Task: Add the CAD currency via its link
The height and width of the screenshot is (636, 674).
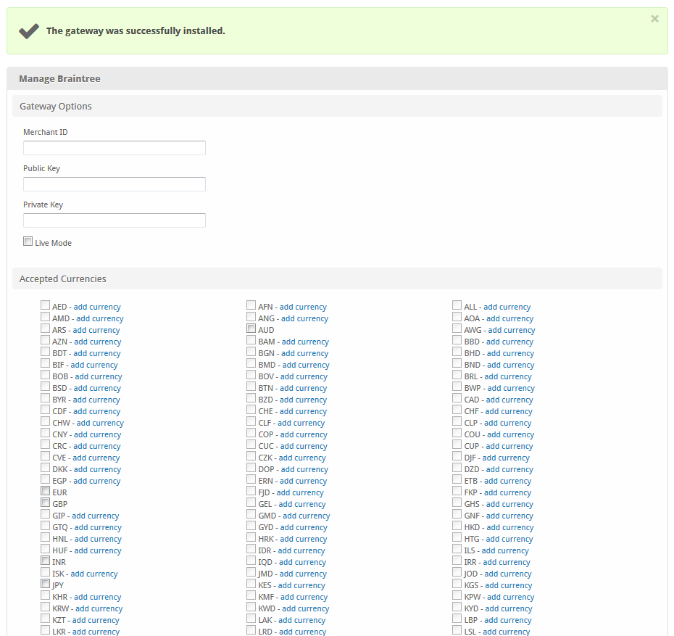Action: pyautogui.click(x=509, y=400)
